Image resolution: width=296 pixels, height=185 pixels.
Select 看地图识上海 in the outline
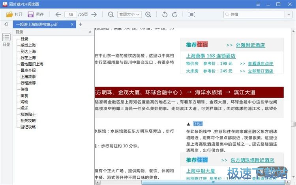[32, 64]
